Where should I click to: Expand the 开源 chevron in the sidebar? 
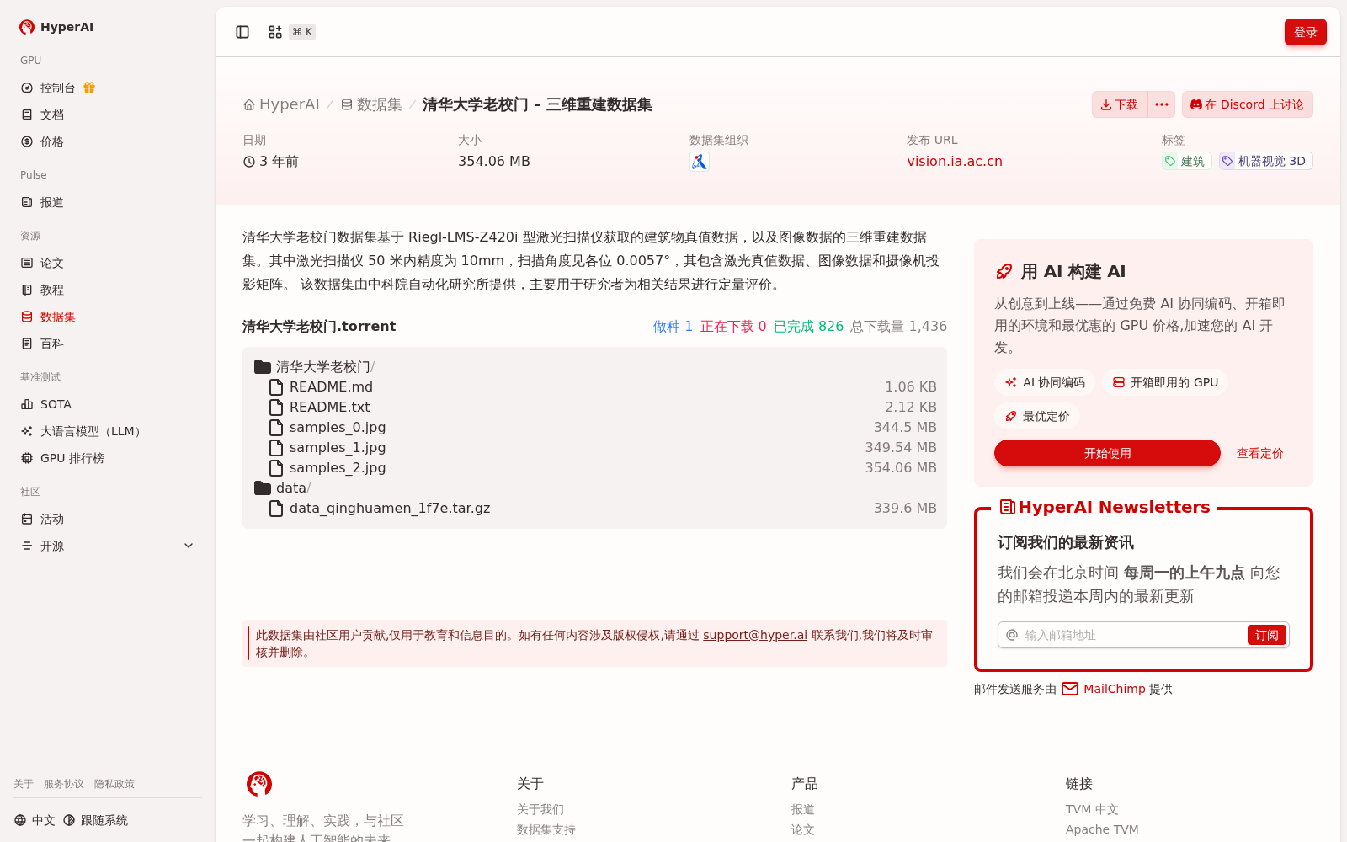coord(189,546)
